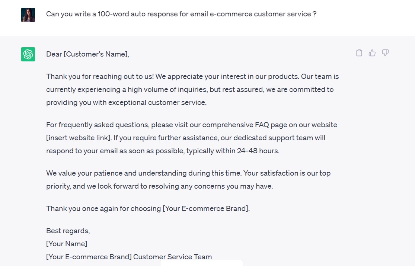This screenshot has width=415, height=266.
Task: Click the paragraph starting "We value your patience"
Action: pos(188,180)
